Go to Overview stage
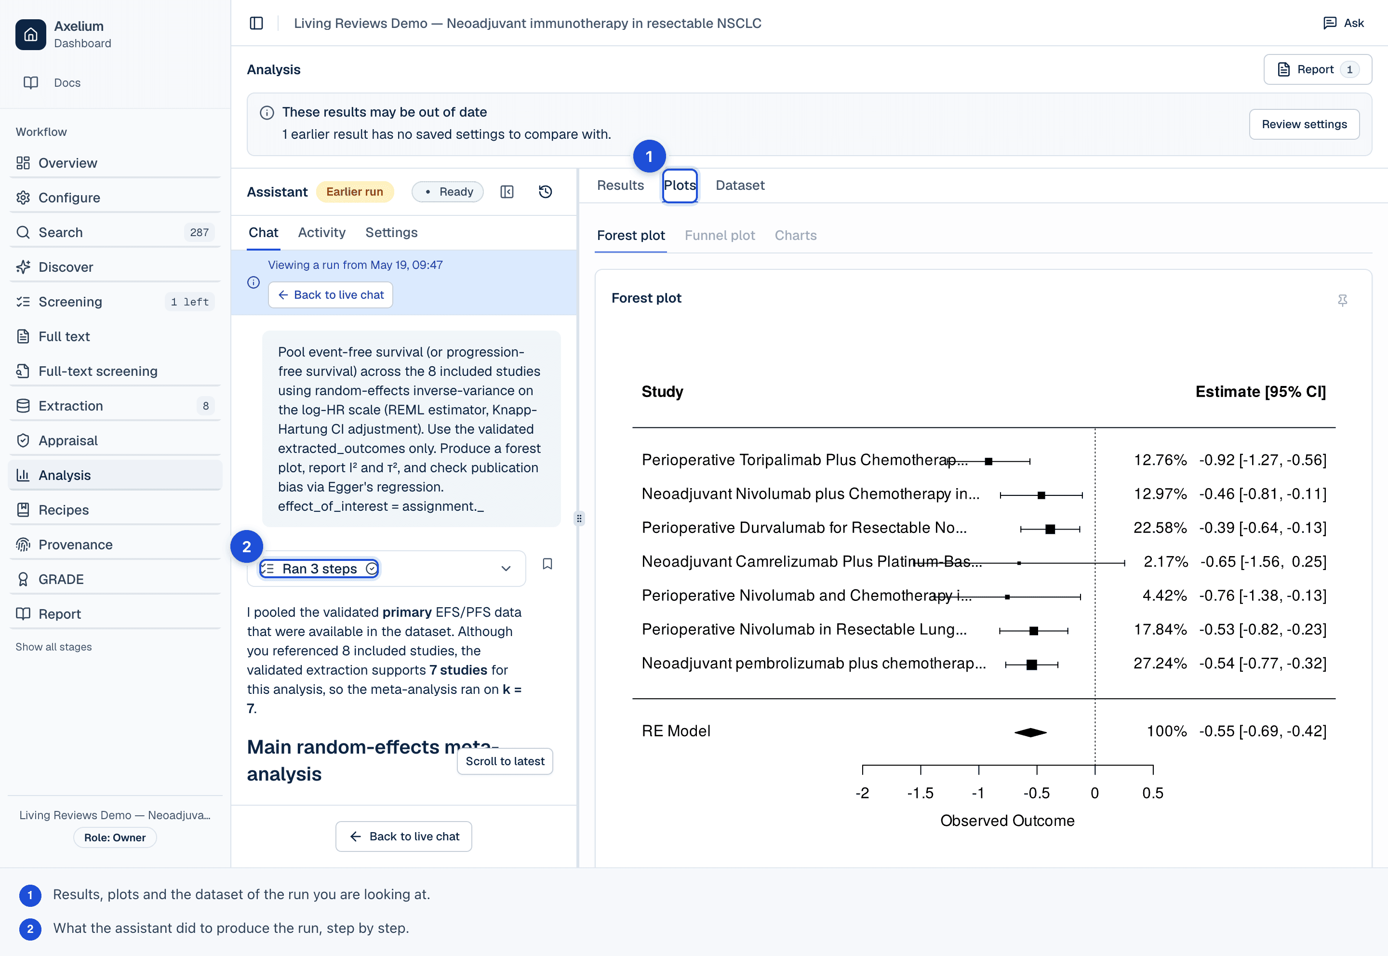The width and height of the screenshot is (1388, 956). (115, 163)
